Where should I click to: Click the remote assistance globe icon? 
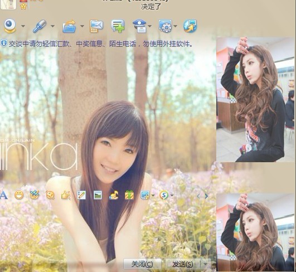(190, 26)
